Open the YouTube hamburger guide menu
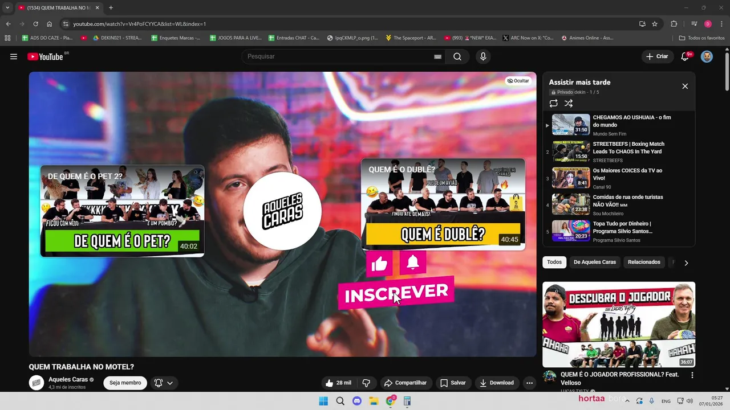The image size is (730, 410). click(x=14, y=56)
